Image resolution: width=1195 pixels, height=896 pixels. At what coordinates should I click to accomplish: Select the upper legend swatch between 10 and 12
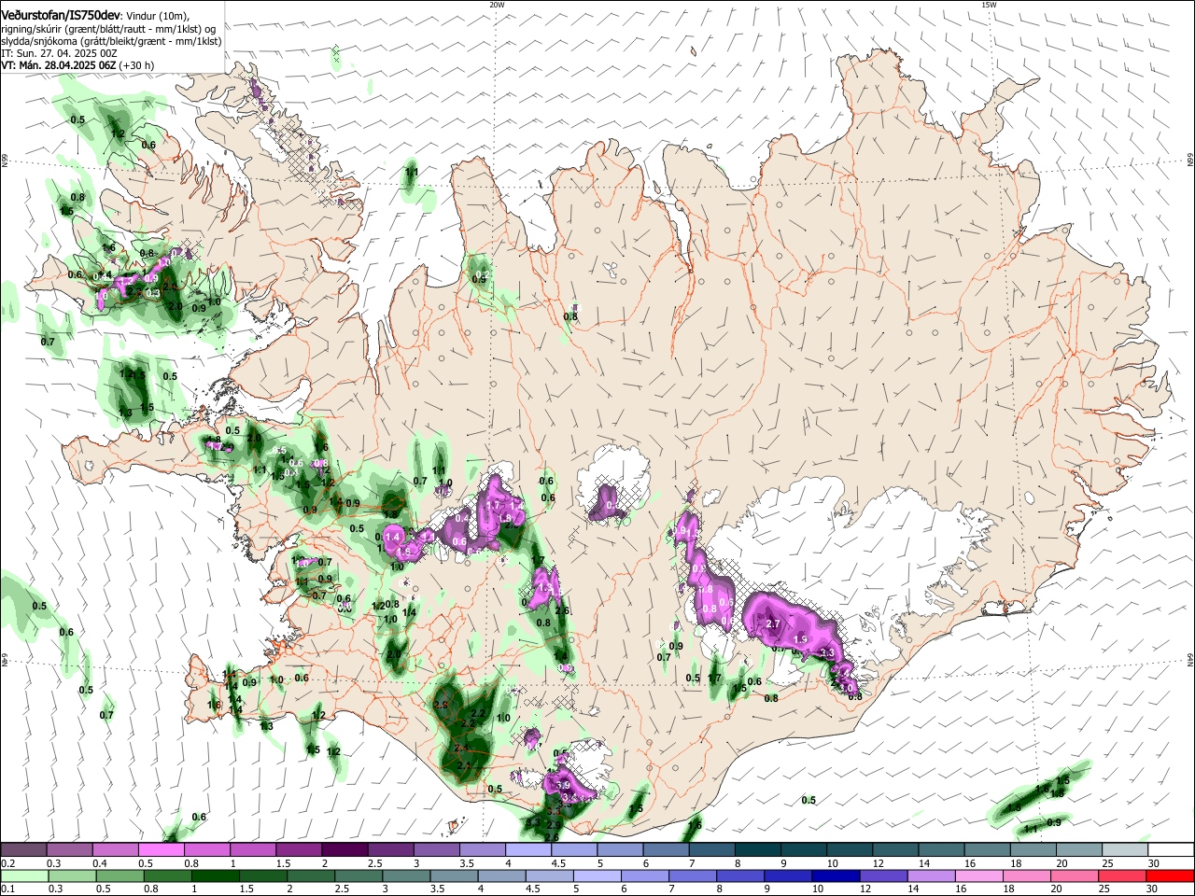(850, 850)
